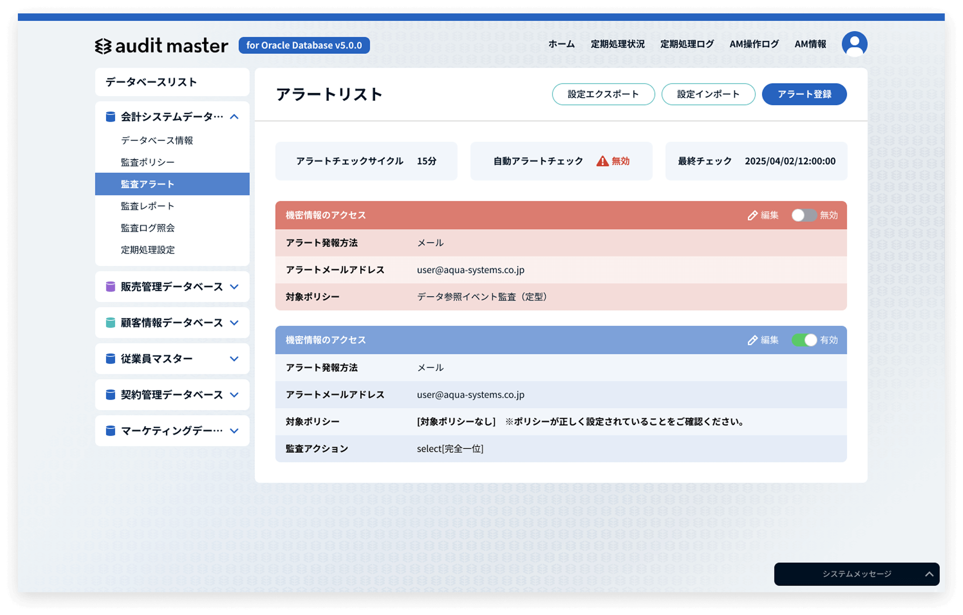Open the 定期処理ログ menu
The image size is (963, 615).
[687, 44]
